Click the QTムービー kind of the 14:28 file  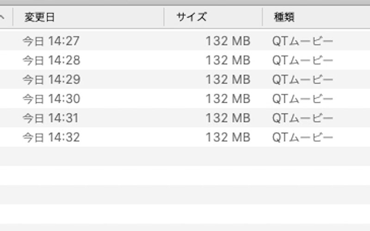click(x=302, y=61)
